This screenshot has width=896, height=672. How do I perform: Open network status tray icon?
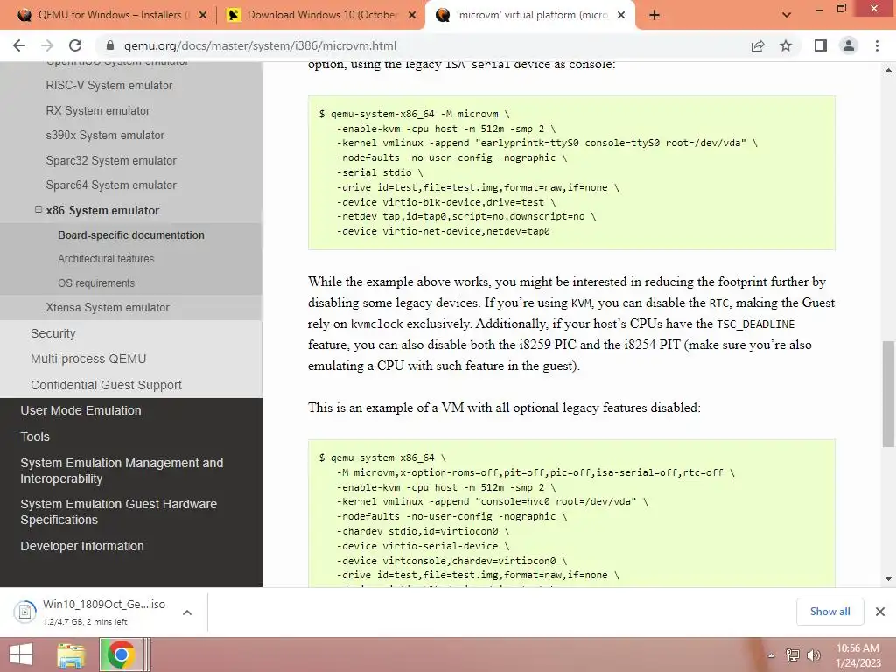(793, 655)
